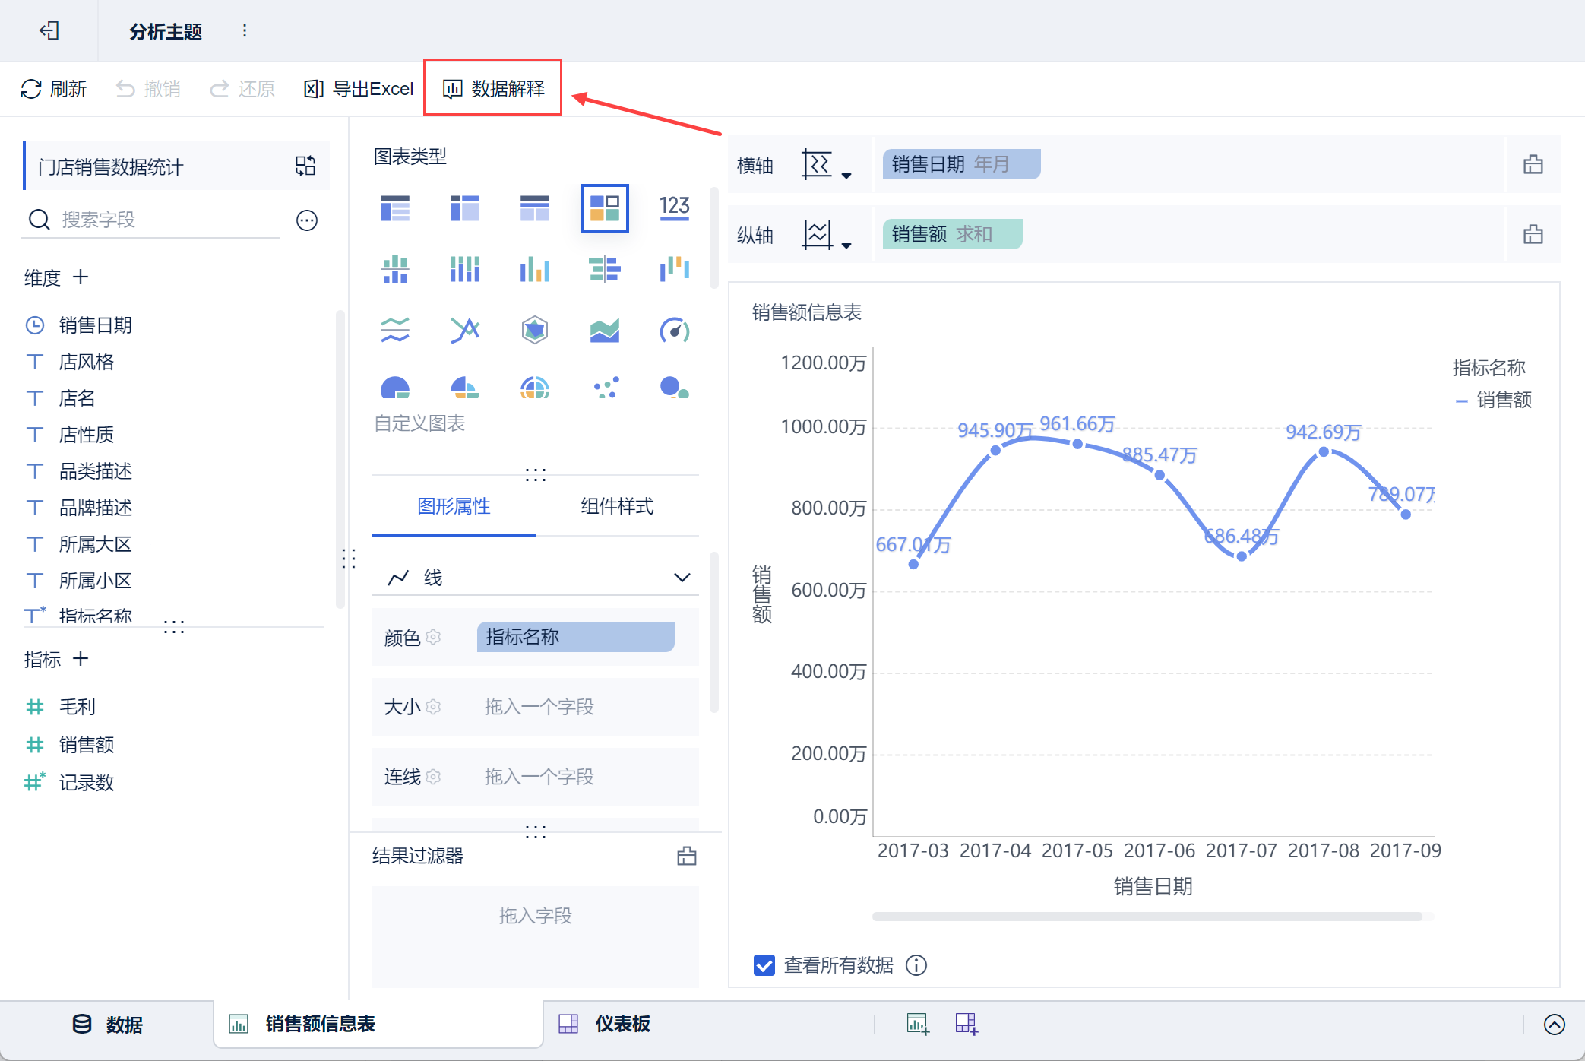Choose the gauge dashboard chart type
The height and width of the screenshot is (1061, 1585).
pos(674,330)
